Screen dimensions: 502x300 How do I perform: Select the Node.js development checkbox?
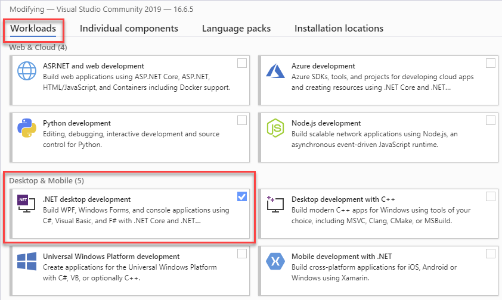tap(490, 120)
